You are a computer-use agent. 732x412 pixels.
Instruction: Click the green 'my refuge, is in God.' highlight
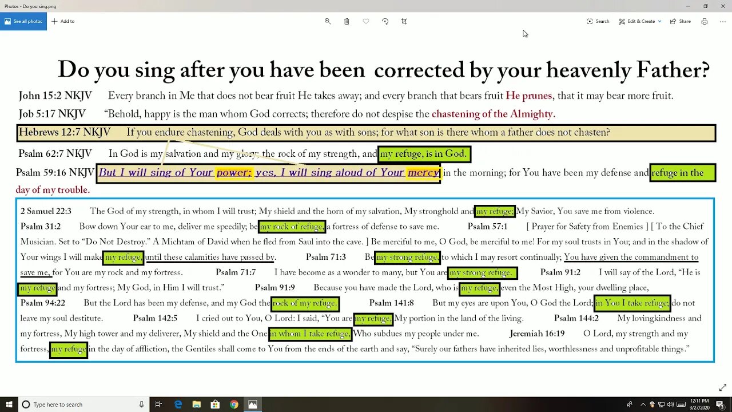coord(424,154)
